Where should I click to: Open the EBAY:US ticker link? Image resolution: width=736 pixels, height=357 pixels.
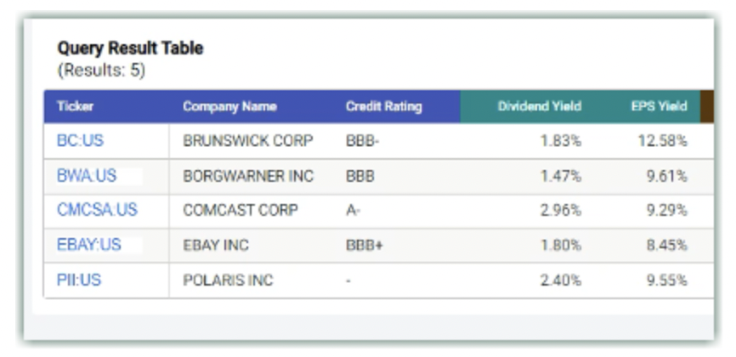click(x=88, y=245)
